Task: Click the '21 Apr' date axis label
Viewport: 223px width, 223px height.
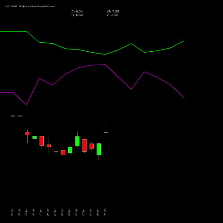Action: tap(55, 212)
